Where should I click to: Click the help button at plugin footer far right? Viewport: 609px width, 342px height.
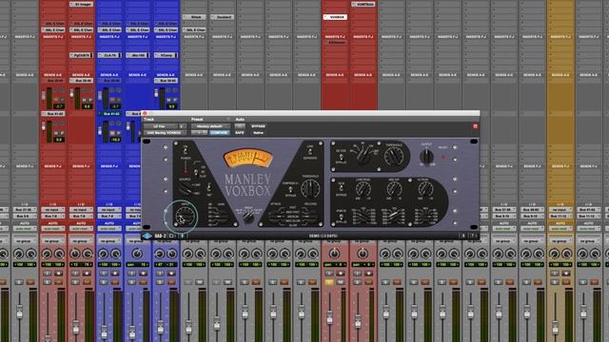pyautogui.click(x=473, y=236)
